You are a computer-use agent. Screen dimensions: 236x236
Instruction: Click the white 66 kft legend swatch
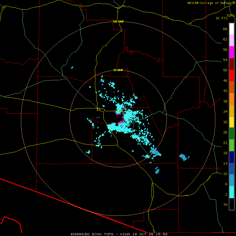pos(232,29)
